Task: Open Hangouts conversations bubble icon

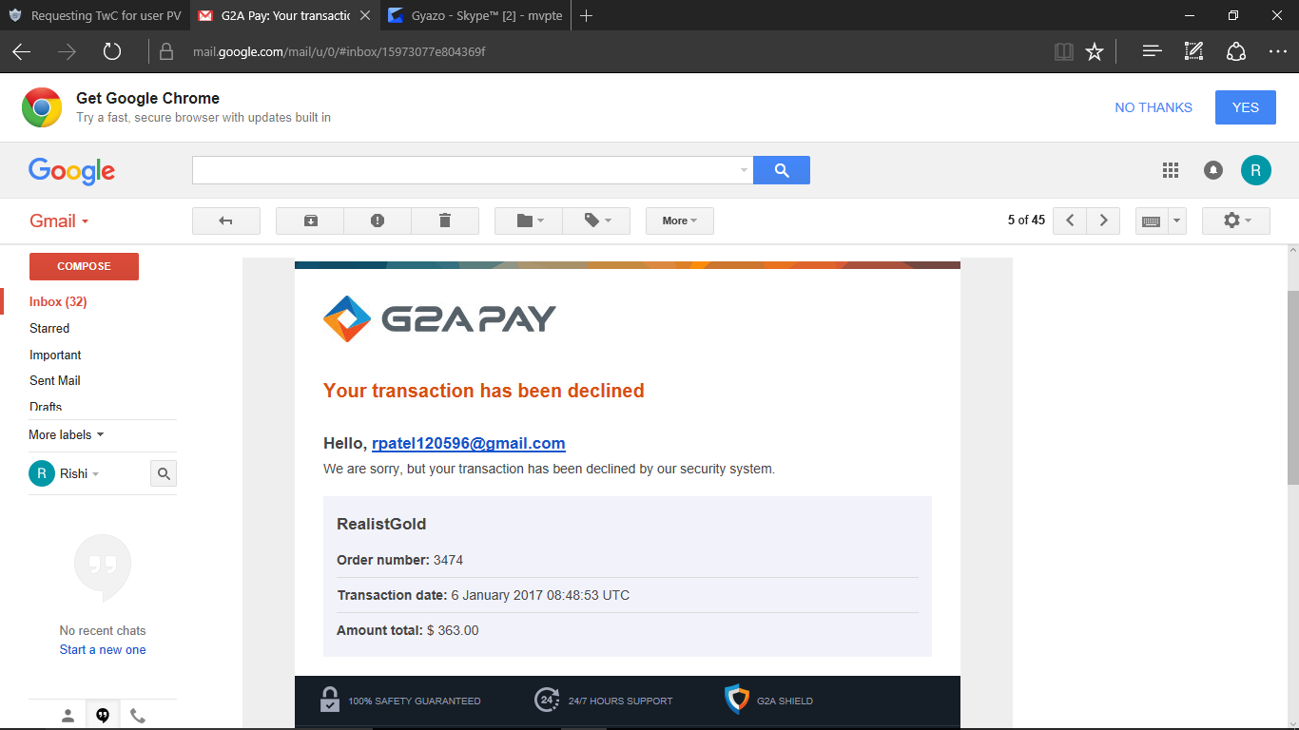Action: click(x=103, y=716)
